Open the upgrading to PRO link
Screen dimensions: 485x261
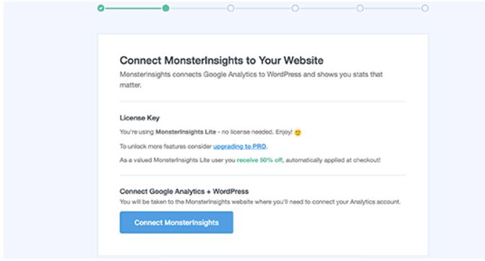click(x=240, y=146)
